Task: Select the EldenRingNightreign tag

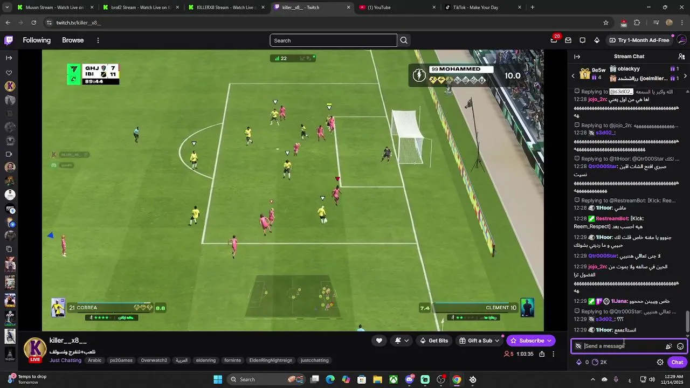Action: (x=271, y=361)
